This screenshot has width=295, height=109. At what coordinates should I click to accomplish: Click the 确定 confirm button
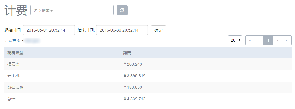tap(158, 30)
